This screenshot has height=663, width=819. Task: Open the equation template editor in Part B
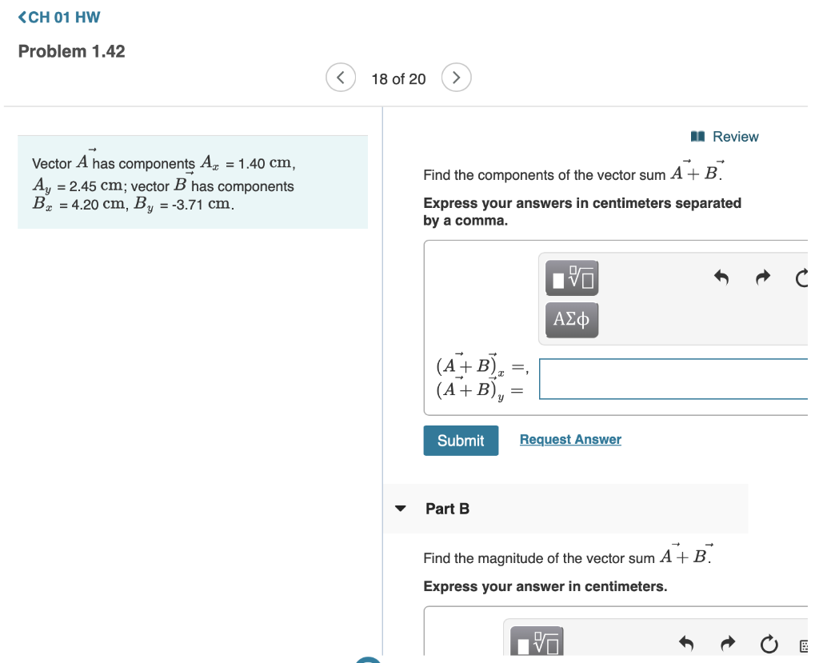(x=537, y=641)
